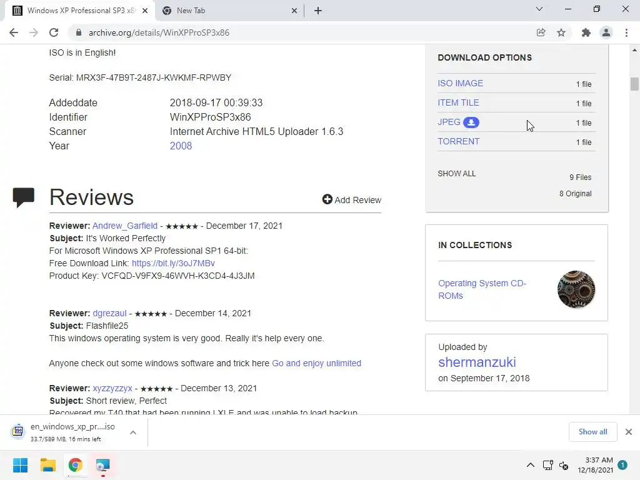Image resolution: width=640 pixels, height=480 pixels.
Task: Close the Windows XP Professional SP3 tab
Action: click(x=145, y=11)
